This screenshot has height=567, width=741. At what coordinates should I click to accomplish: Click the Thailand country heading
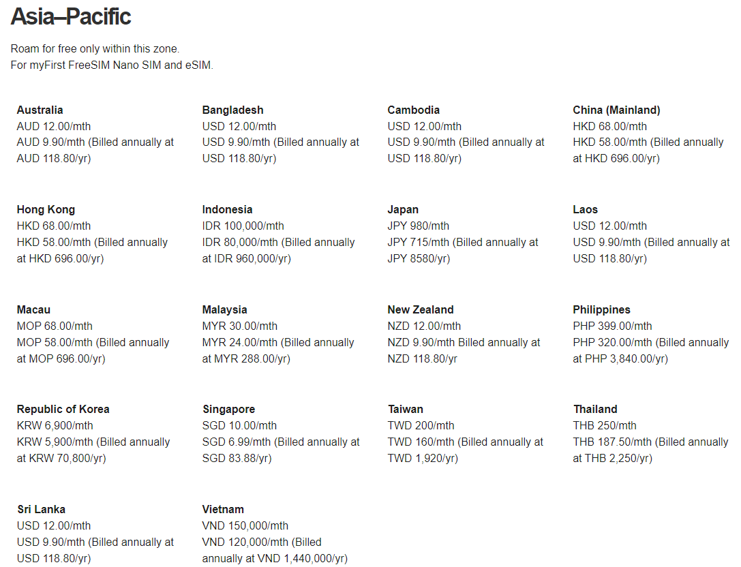(595, 409)
